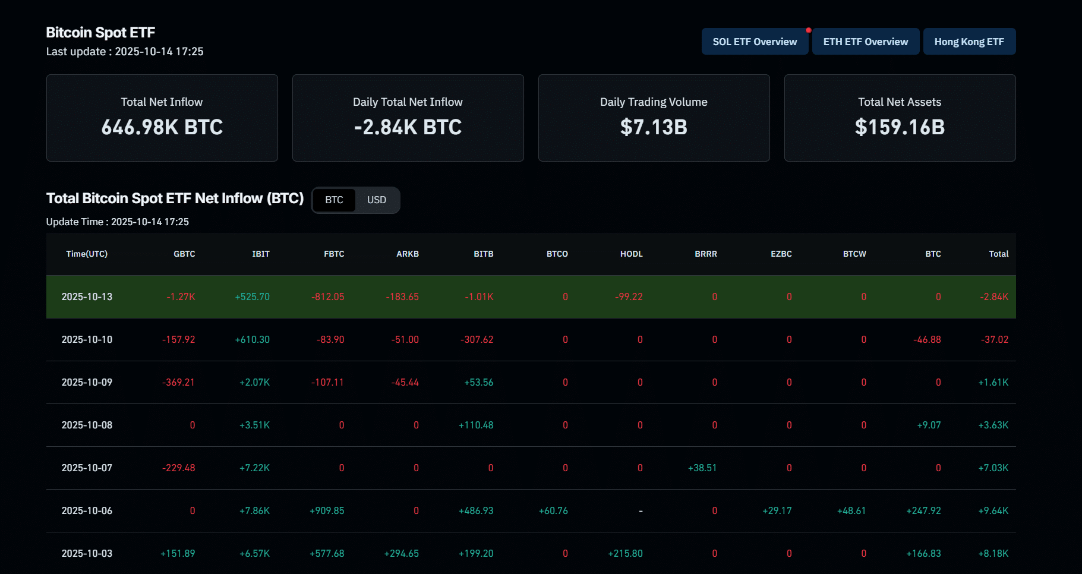Click IBIT value +7.86K for 2025-10-06

point(254,510)
